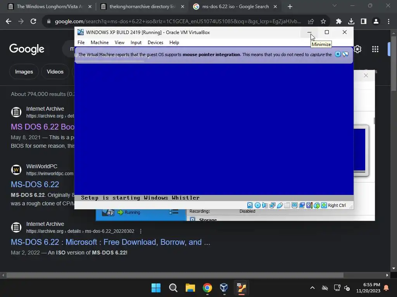Open Windows Search from taskbar
The width and height of the screenshot is (397, 297).
tap(173, 288)
